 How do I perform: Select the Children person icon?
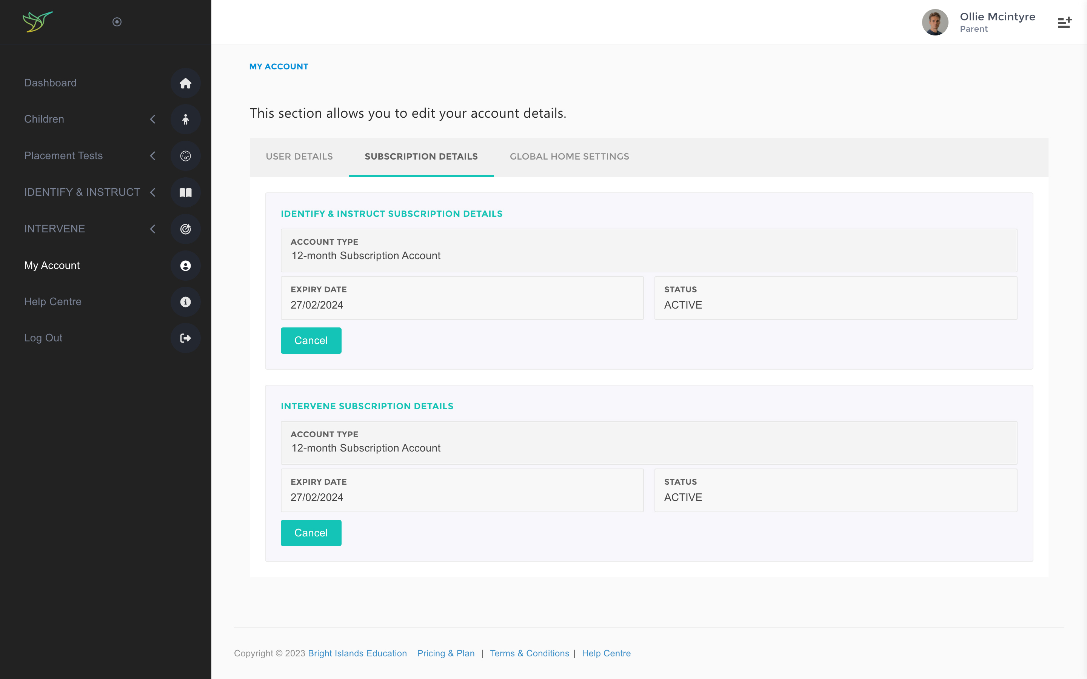(x=186, y=119)
